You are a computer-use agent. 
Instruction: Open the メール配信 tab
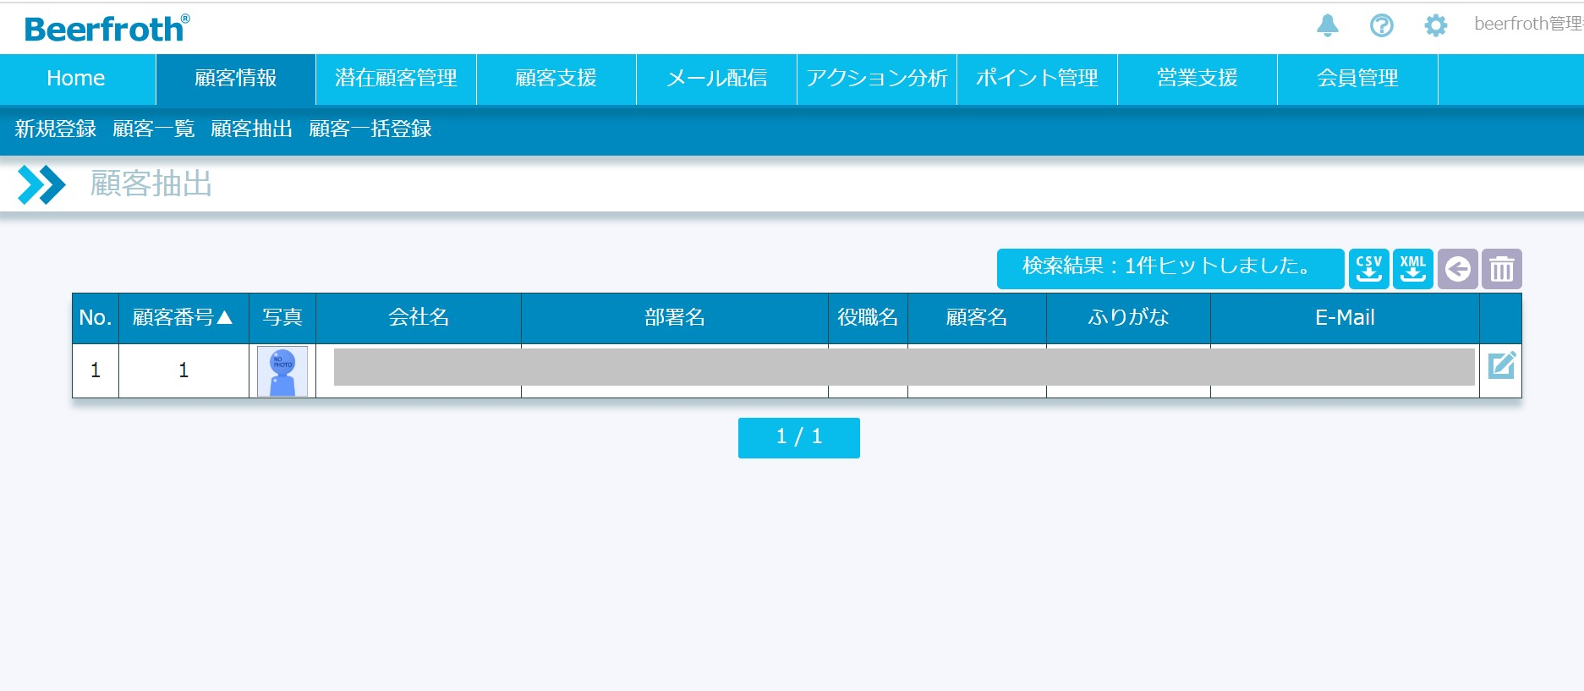click(716, 79)
